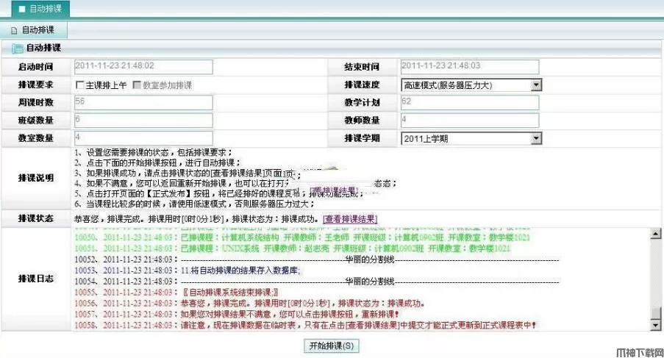The width and height of the screenshot is (664, 358).
Task: Click the square icon in top 自动排课 tab
Action: click(x=22, y=9)
